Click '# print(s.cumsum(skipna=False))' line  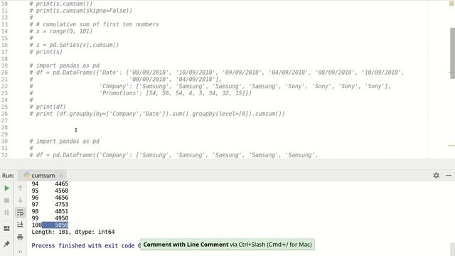tap(80, 11)
